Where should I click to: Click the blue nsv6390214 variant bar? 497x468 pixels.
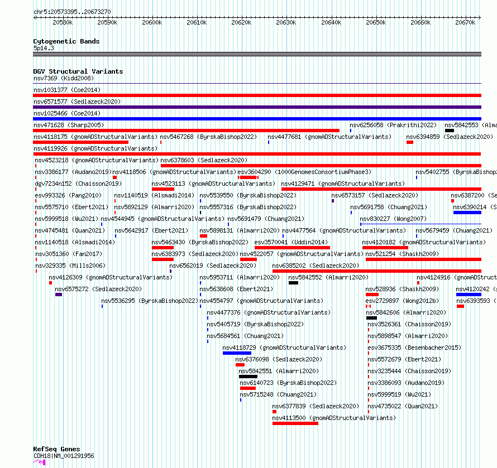pyautogui.click(x=467, y=213)
